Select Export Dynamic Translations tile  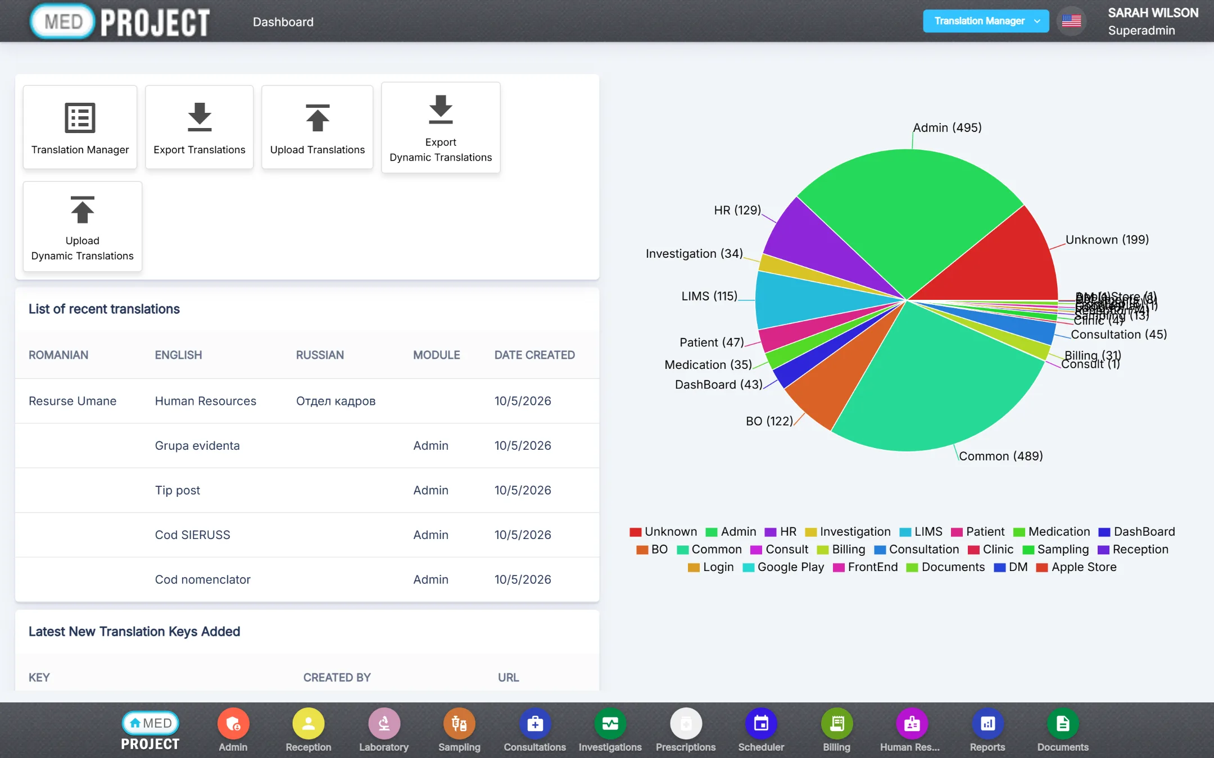click(441, 127)
